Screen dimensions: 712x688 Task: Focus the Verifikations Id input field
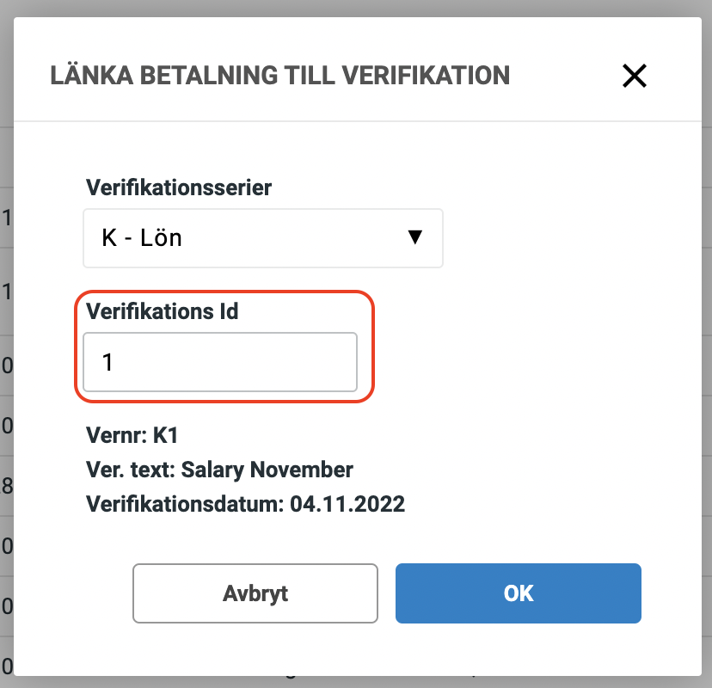[x=219, y=362]
